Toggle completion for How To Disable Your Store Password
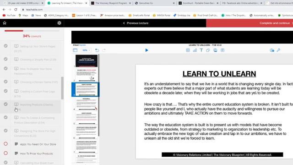 5,68
